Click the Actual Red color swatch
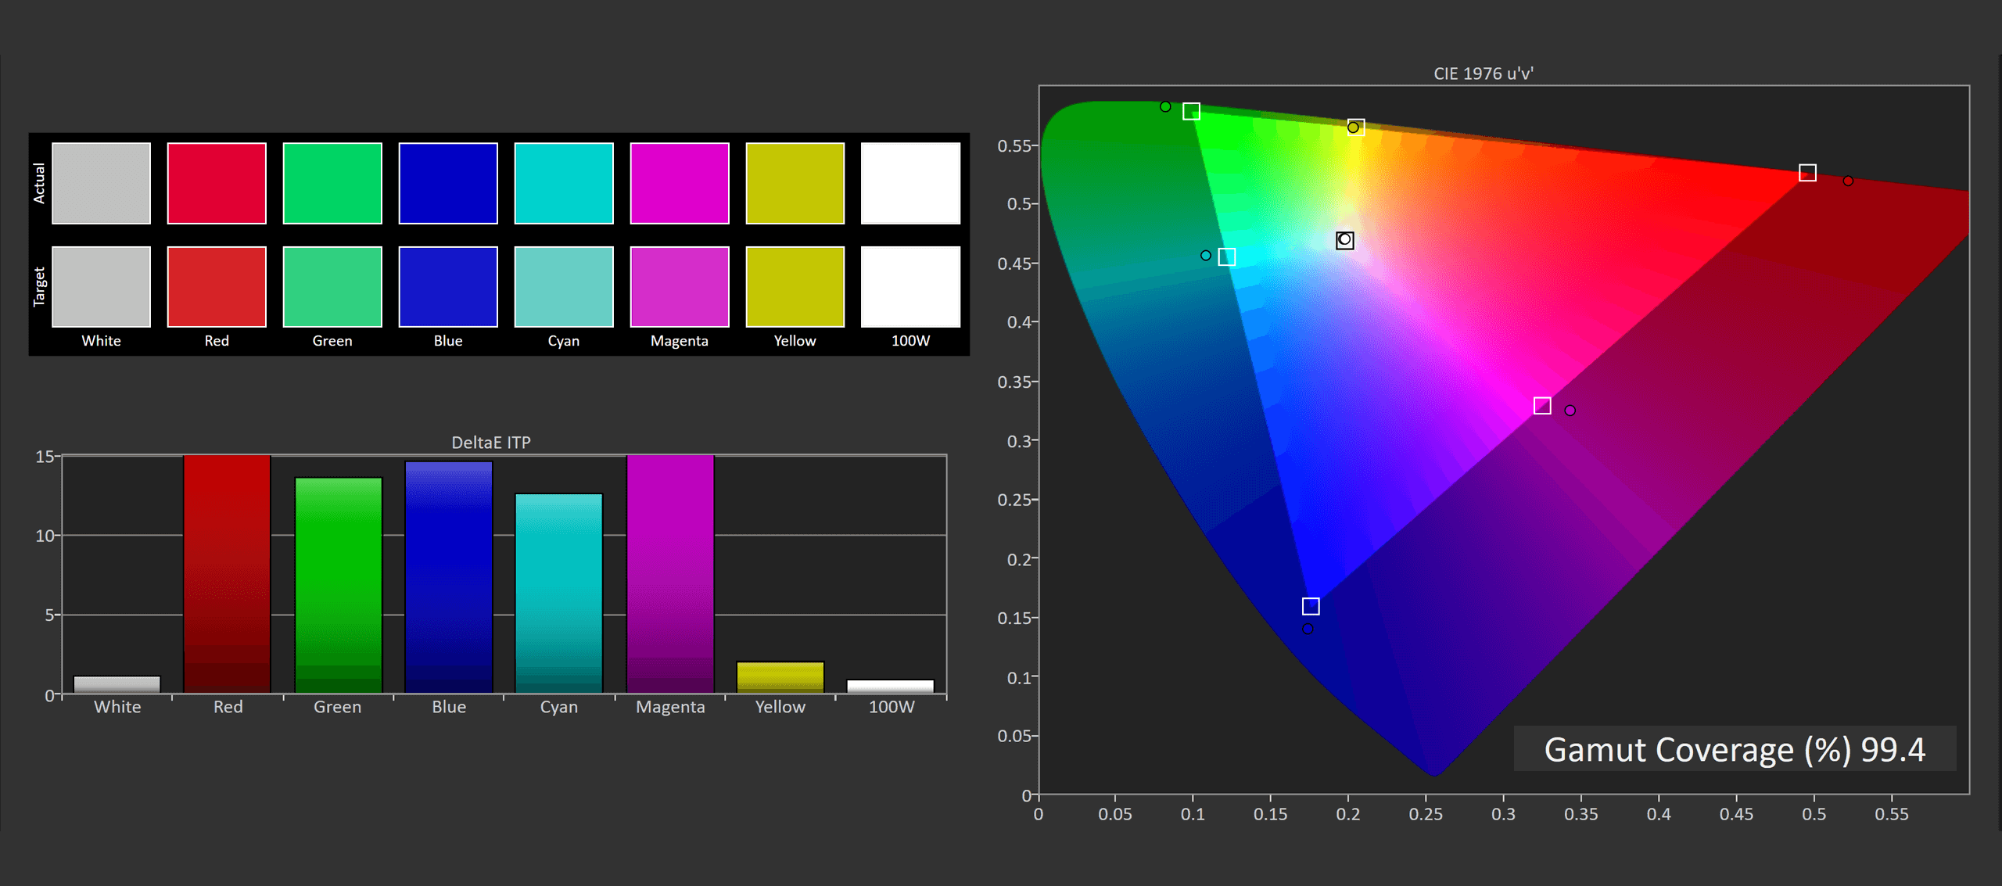This screenshot has width=2002, height=886. coord(217,183)
